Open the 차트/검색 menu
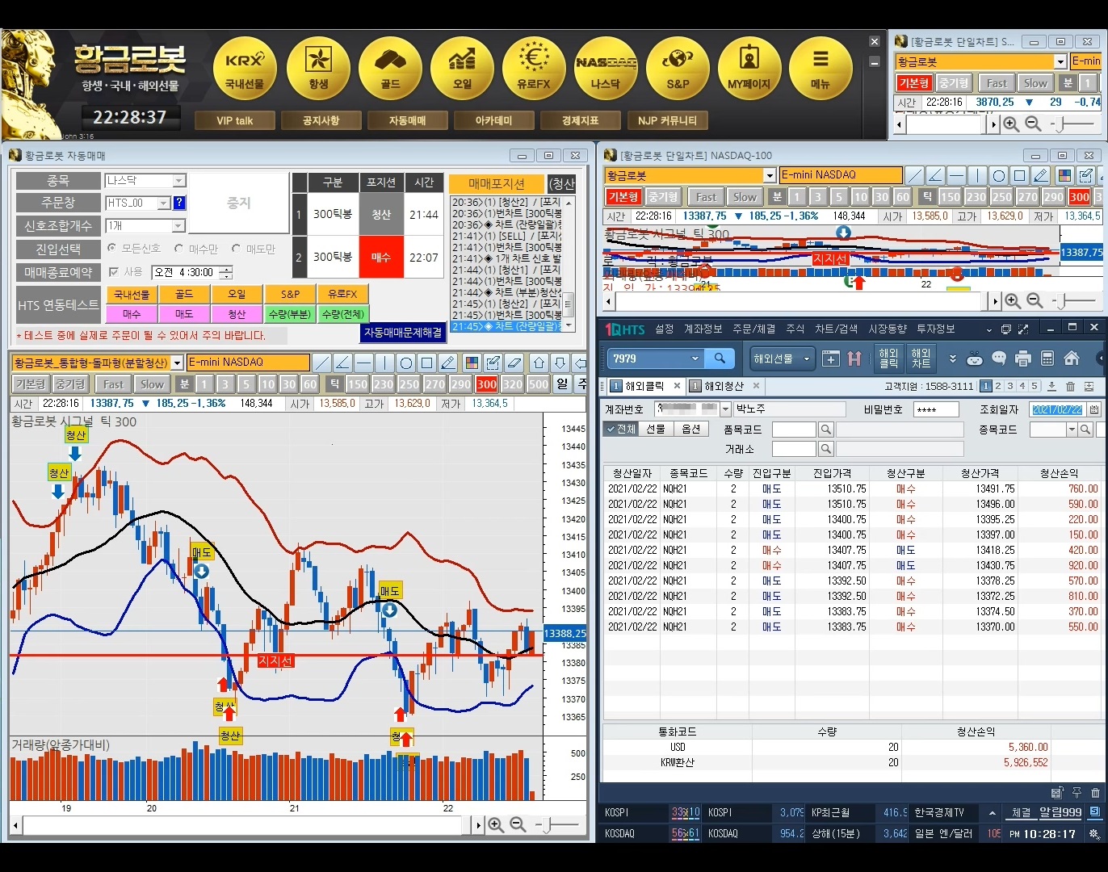Image resolution: width=1108 pixels, height=872 pixels. pyautogui.click(x=836, y=329)
